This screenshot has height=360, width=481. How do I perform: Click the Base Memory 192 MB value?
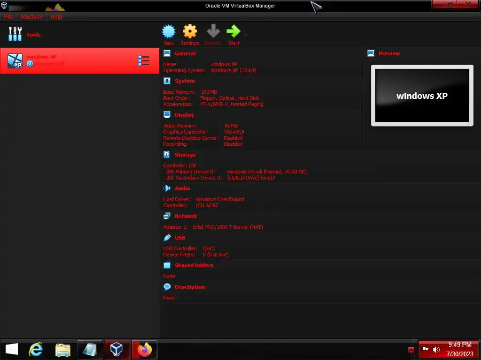tap(209, 92)
